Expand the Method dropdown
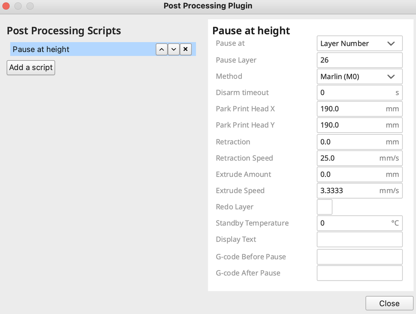The height and width of the screenshot is (314, 416). 359,76
